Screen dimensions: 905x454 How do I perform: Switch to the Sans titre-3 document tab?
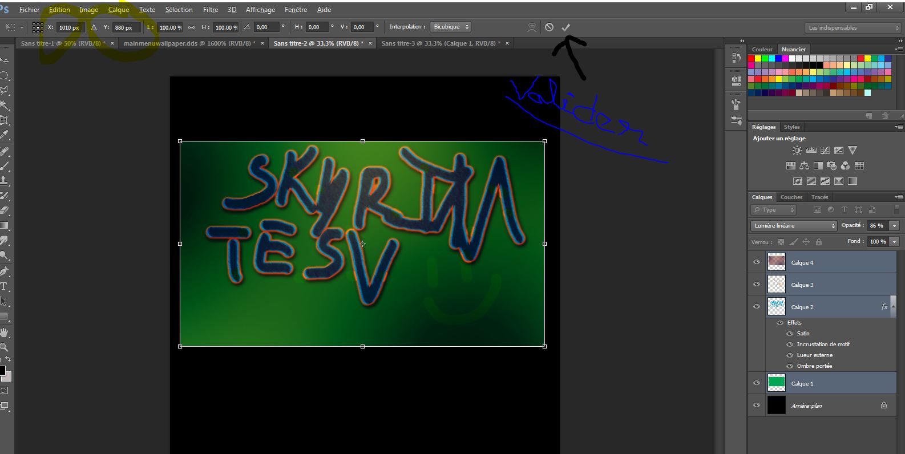click(440, 43)
